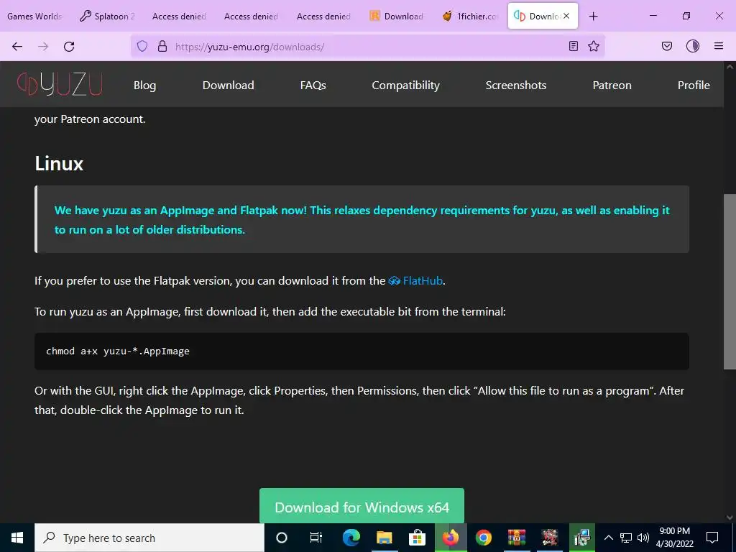The width and height of the screenshot is (736, 552).
Task: Bookmark this page with the star icon
Action: pos(594,46)
